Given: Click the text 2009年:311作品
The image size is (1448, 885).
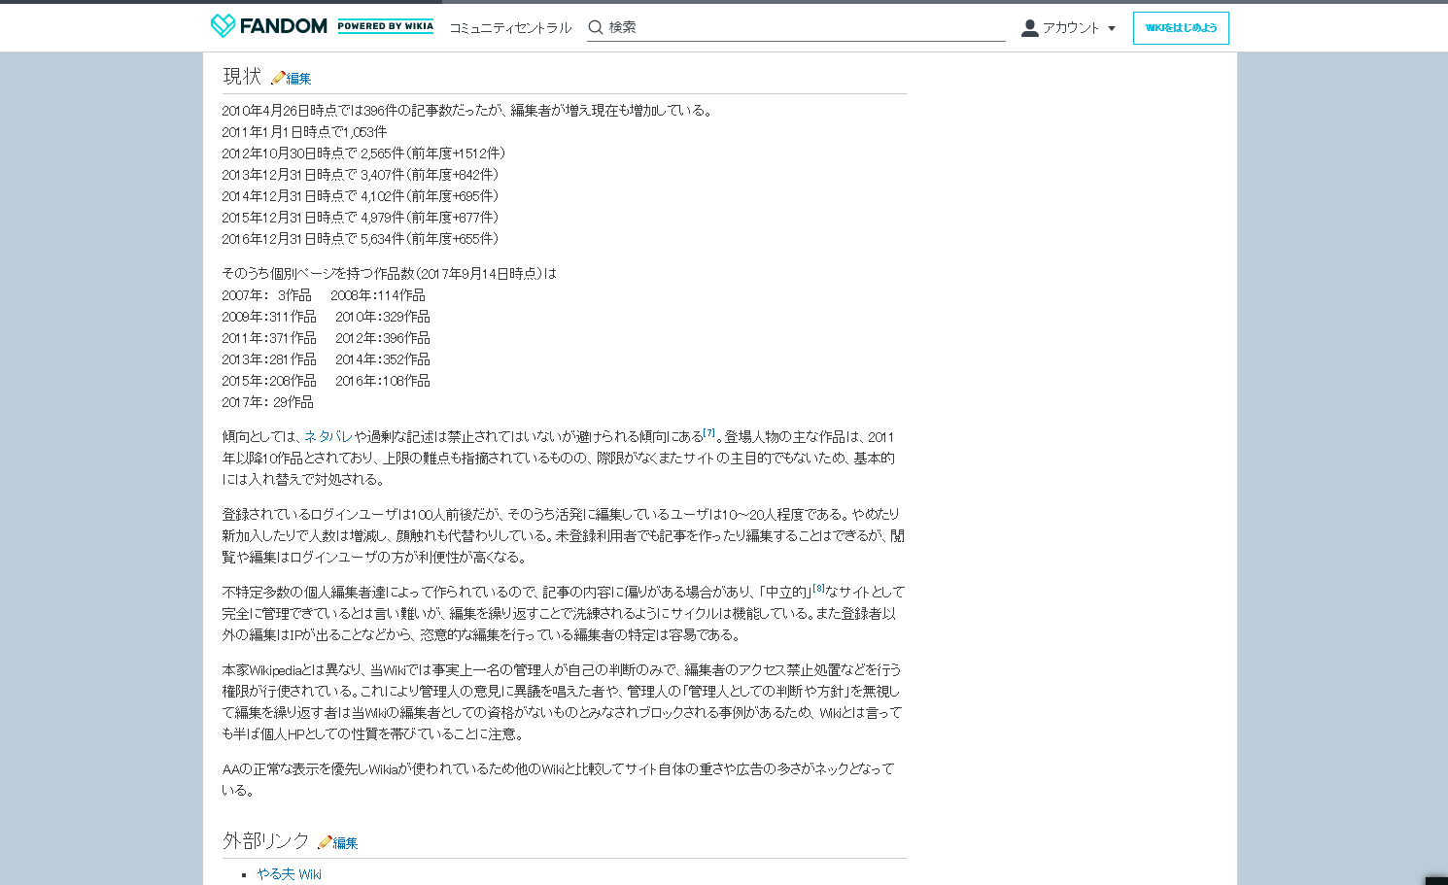Looking at the screenshot, I should (269, 317).
